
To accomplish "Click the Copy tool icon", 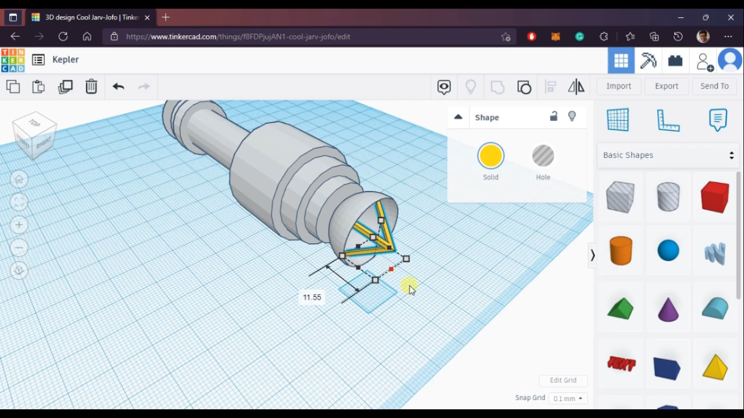I will 13,87.
